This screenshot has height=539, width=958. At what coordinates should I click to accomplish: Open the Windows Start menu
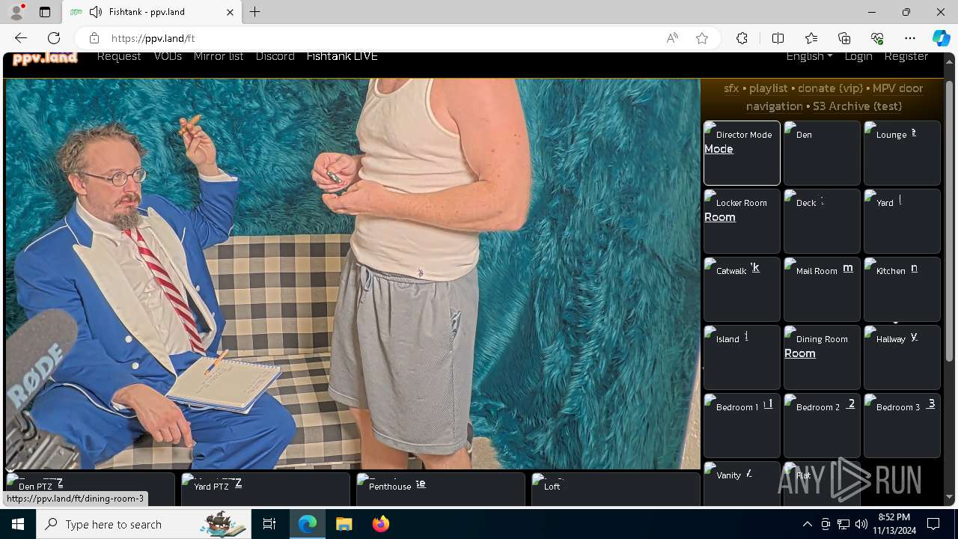point(18,524)
